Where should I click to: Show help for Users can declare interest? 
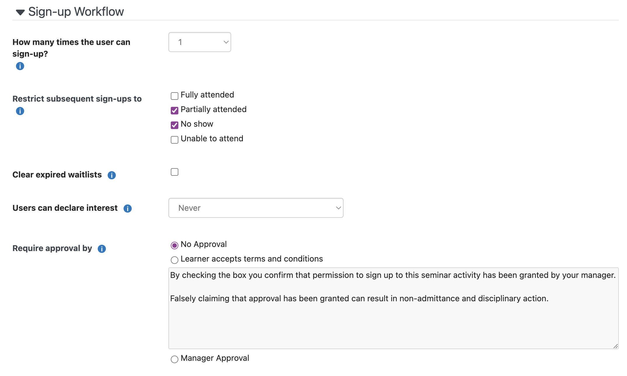coord(128,208)
